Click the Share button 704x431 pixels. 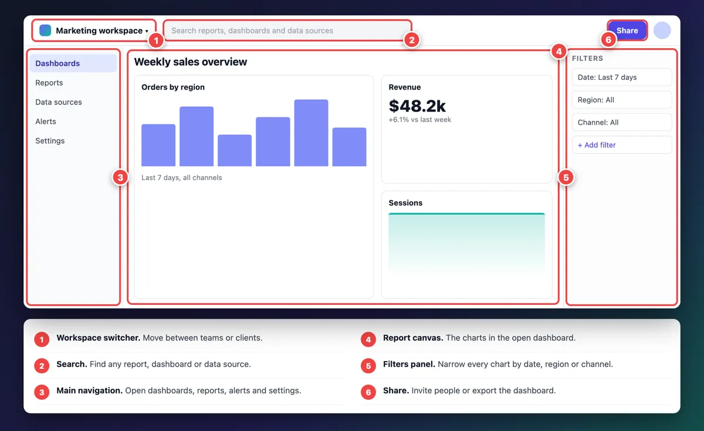coord(627,30)
